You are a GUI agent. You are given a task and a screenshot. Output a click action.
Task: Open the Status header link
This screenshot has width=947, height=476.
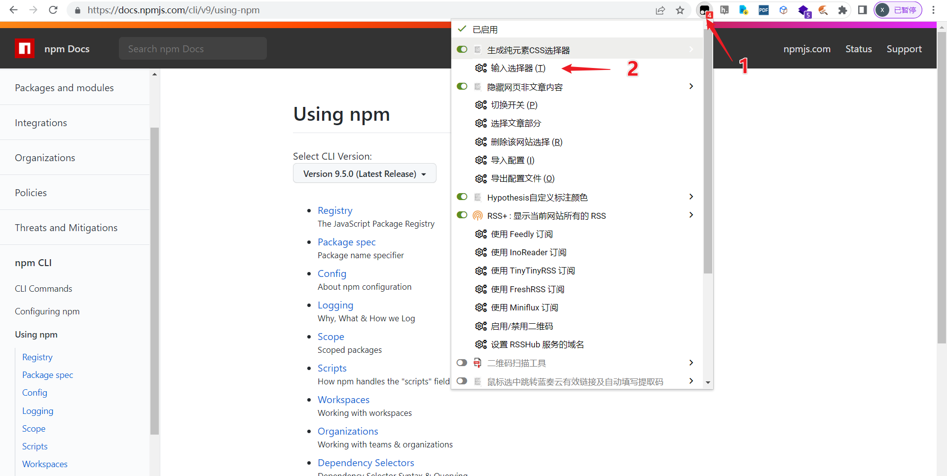859,49
